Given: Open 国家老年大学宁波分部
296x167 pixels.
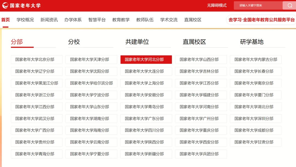Looking at the screenshot, I should point(91,95).
